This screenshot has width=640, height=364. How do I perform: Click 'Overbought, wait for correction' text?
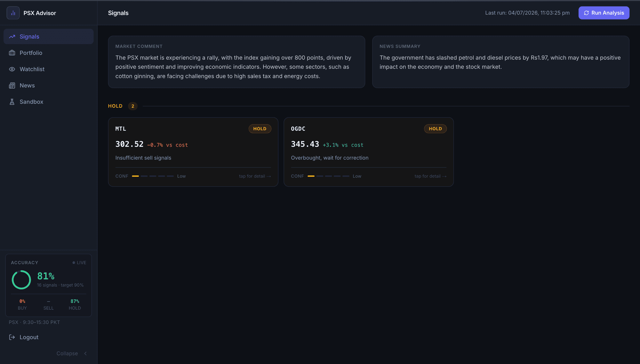[x=330, y=158]
